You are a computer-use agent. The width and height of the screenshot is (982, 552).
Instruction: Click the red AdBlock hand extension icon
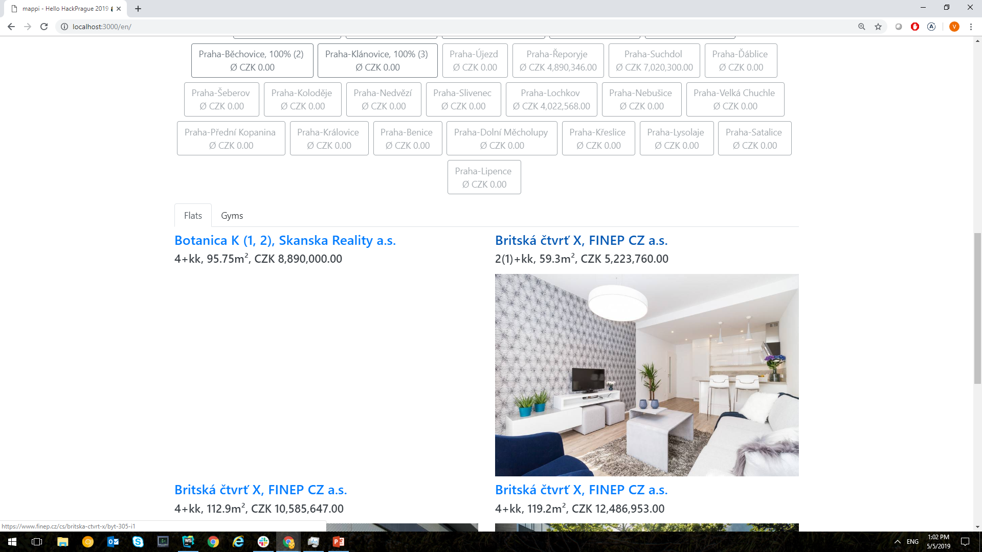click(x=915, y=27)
